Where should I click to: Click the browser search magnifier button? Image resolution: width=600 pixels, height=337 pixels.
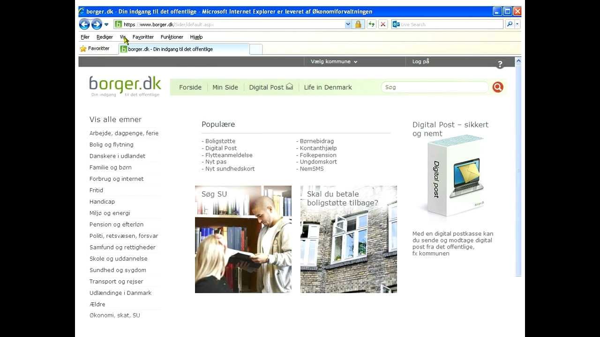tap(510, 24)
